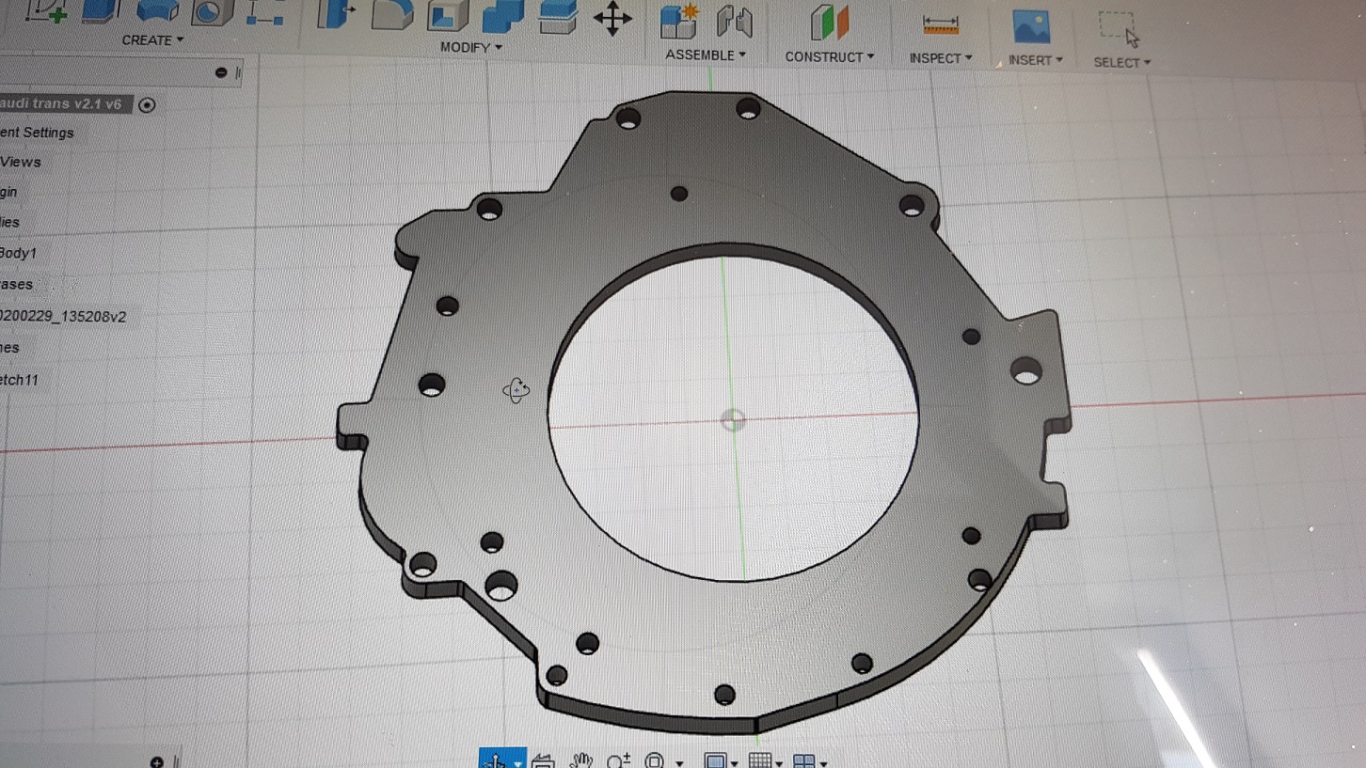This screenshot has height=768, width=1366.
Task: Click the New Component icon above Assemble
Action: coord(678,22)
